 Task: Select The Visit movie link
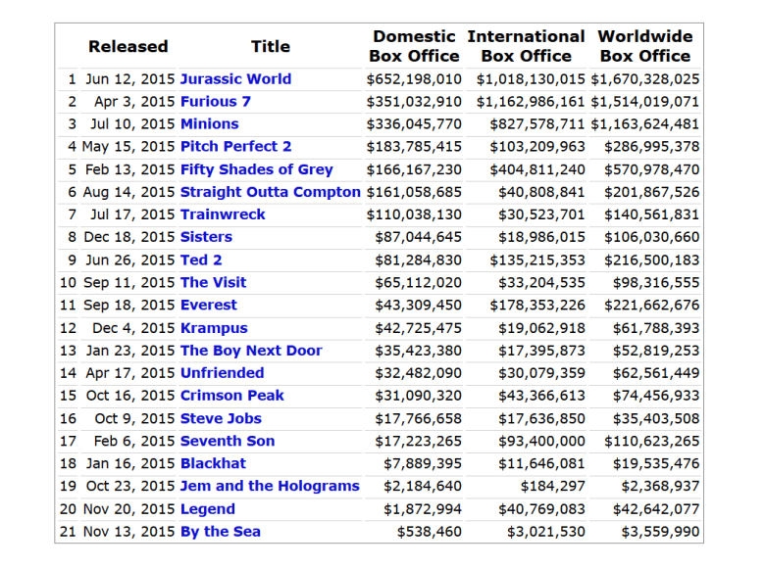click(x=213, y=282)
